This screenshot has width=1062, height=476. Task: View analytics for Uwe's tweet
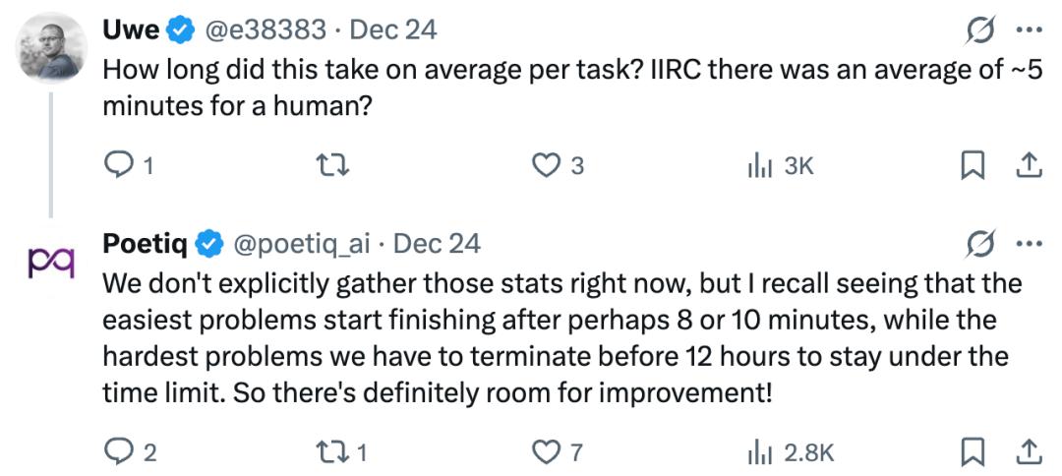(x=759, y=166)
